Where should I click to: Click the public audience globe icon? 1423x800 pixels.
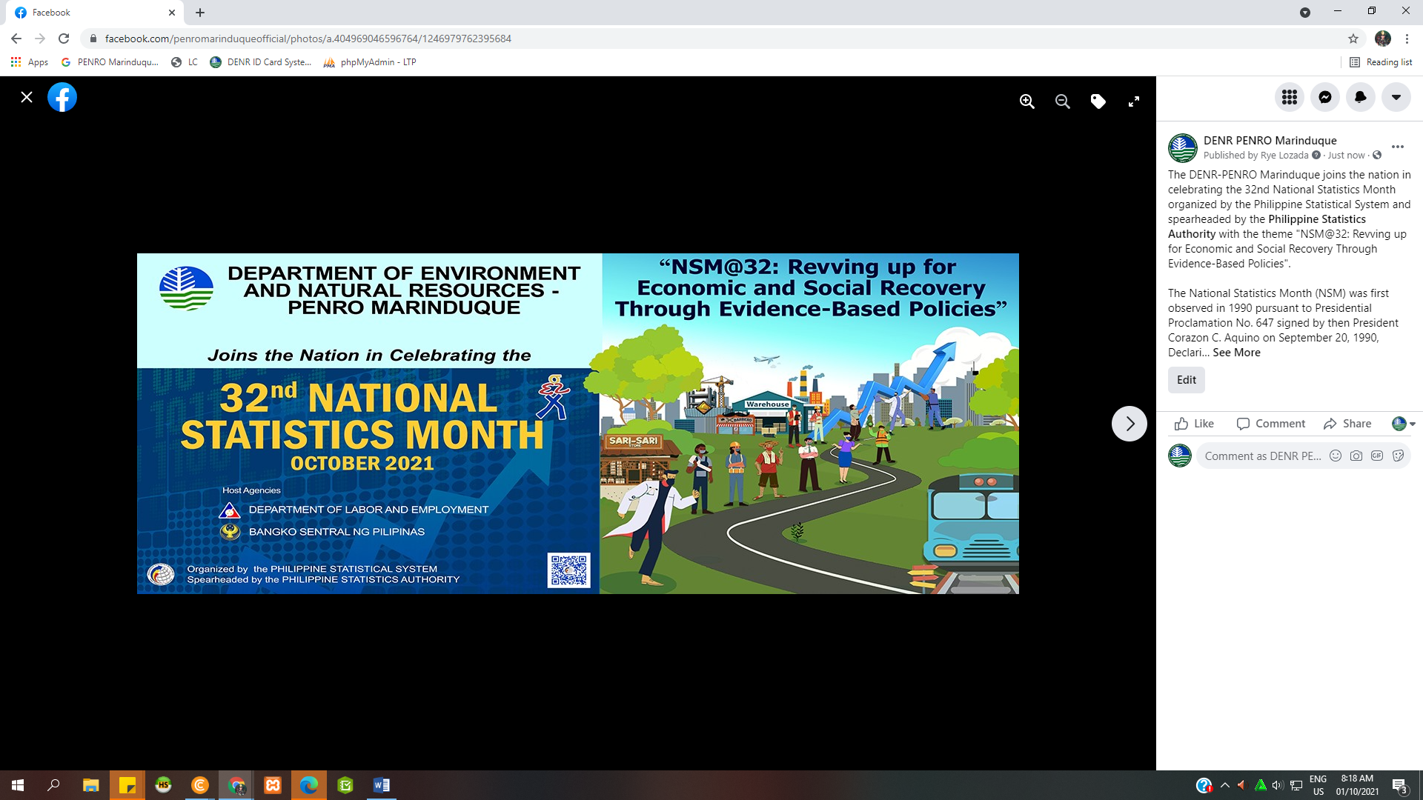pyautogui.click(x=1377, y=155)
